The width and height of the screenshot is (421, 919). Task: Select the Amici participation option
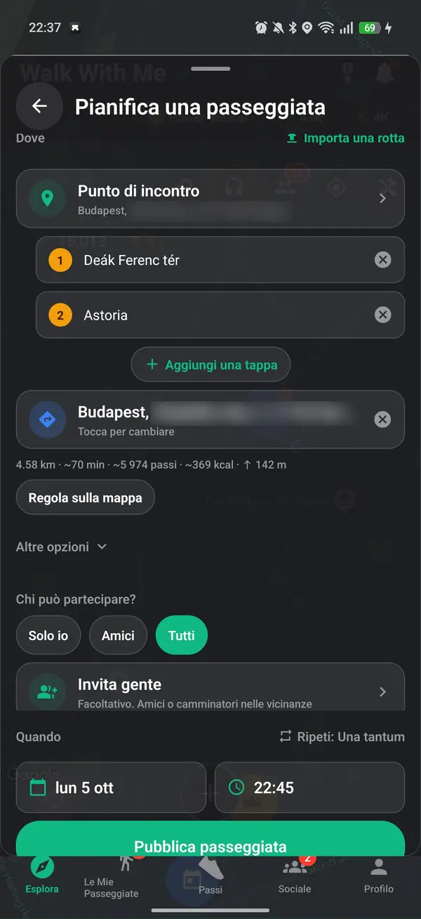118,635
